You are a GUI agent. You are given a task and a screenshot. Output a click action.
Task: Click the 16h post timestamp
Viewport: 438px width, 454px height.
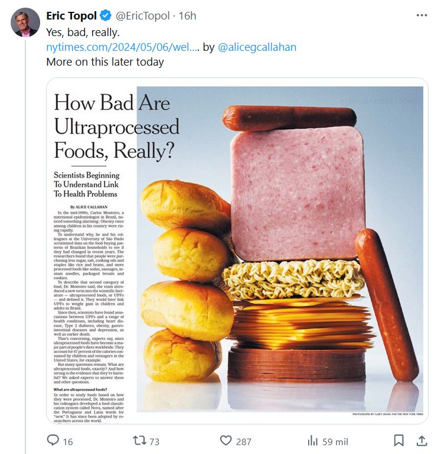point(187,16)
